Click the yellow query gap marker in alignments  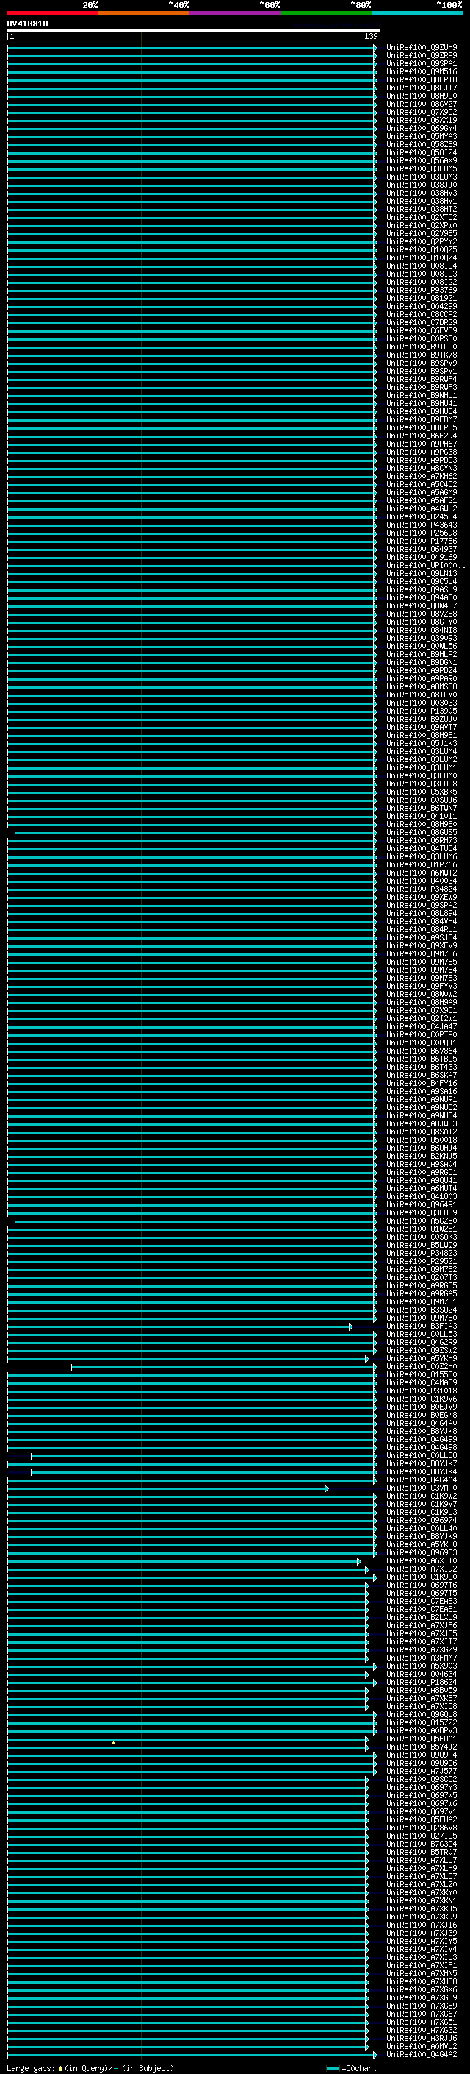pyautogui.click(x=113, y=1743)
